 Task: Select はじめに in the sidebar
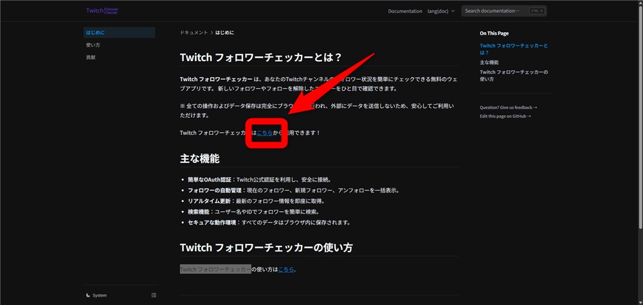point(96,32)
